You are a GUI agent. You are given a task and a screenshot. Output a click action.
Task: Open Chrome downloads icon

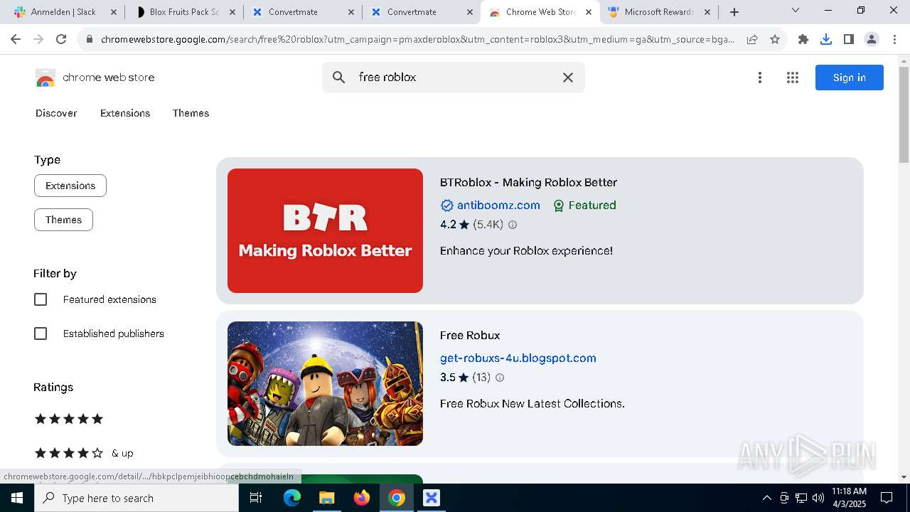coord(826,39)
